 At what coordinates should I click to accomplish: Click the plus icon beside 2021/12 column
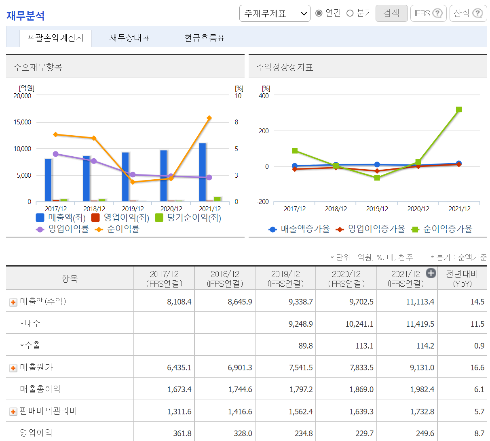431,273
